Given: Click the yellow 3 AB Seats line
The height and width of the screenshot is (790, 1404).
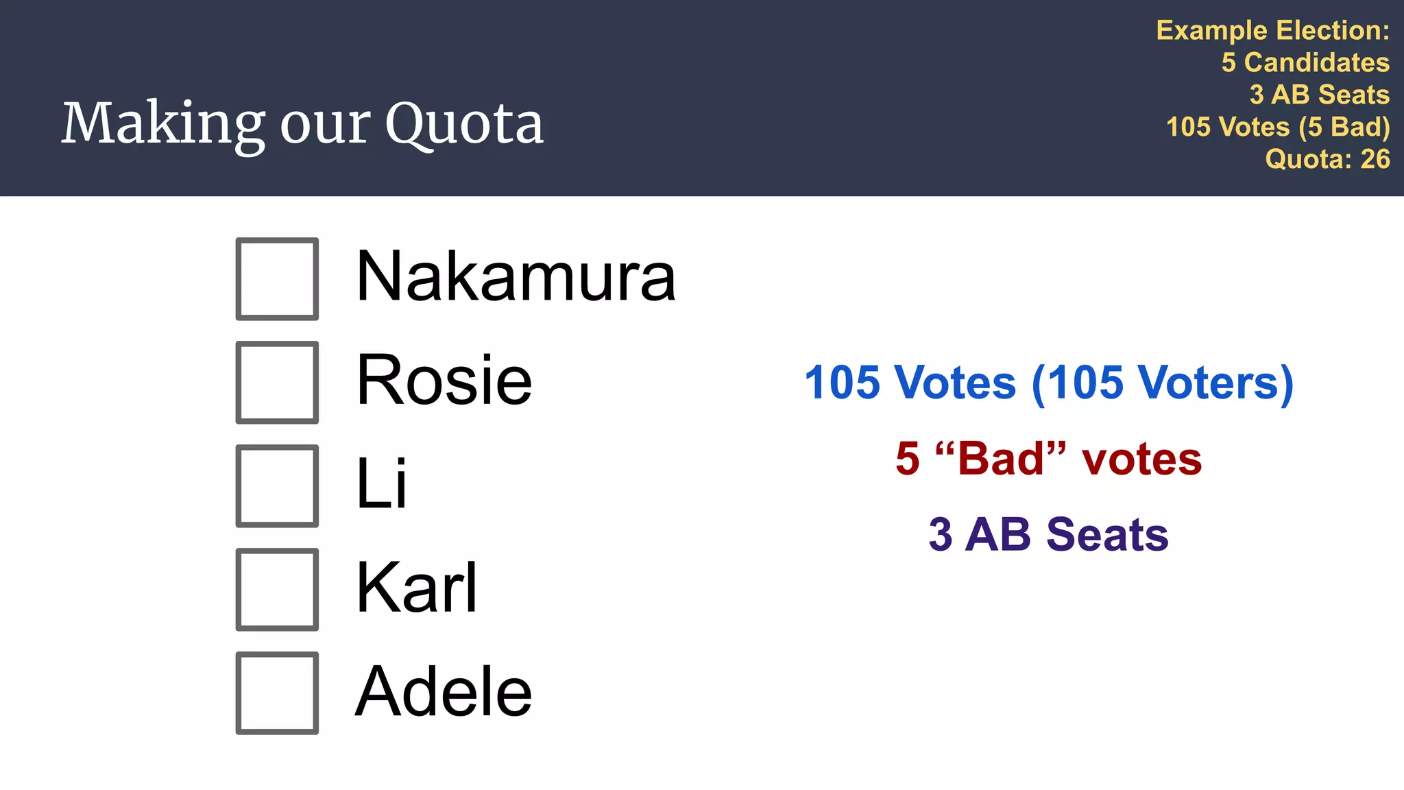Looking at the screenshot, I should click(x=1320, y=95).
